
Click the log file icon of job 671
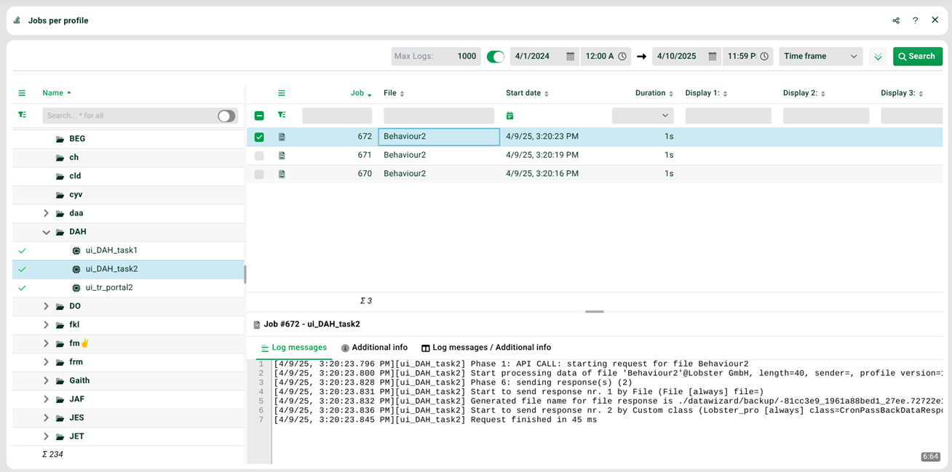[282, 156]
